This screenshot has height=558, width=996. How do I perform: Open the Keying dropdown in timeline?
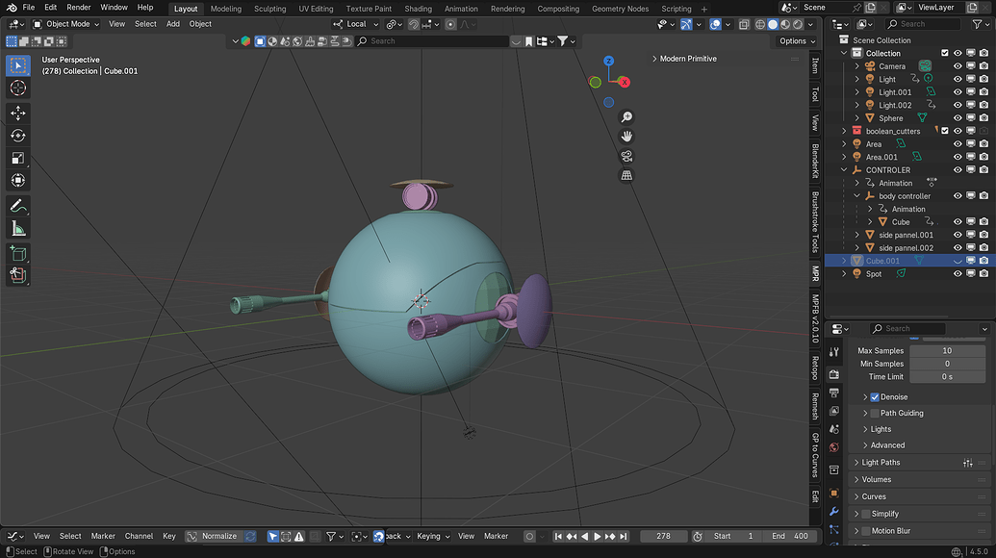click(x=433, y=537)
